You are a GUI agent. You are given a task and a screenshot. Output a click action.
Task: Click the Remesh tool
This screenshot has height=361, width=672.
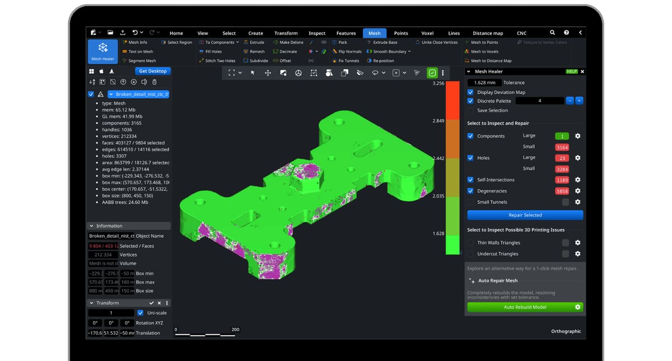click(254, 51)
